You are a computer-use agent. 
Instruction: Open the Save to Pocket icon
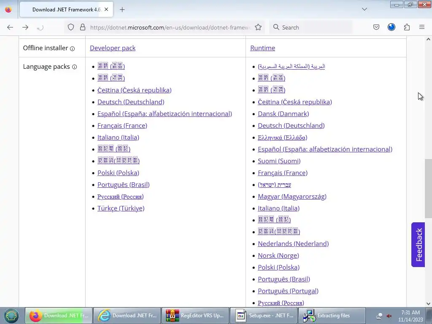(x=376, y=27)
